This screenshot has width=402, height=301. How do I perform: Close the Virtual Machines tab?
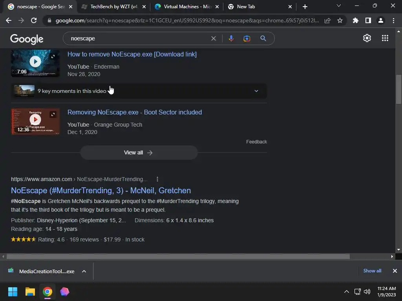[217, 7]
